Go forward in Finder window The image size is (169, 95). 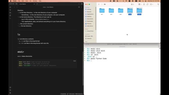(x=102, y=4)
